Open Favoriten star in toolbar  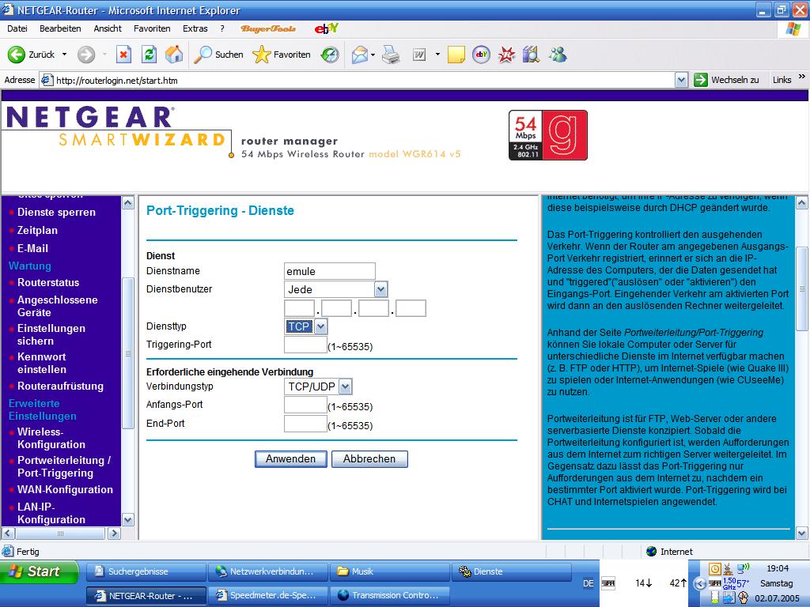point(282,55)
